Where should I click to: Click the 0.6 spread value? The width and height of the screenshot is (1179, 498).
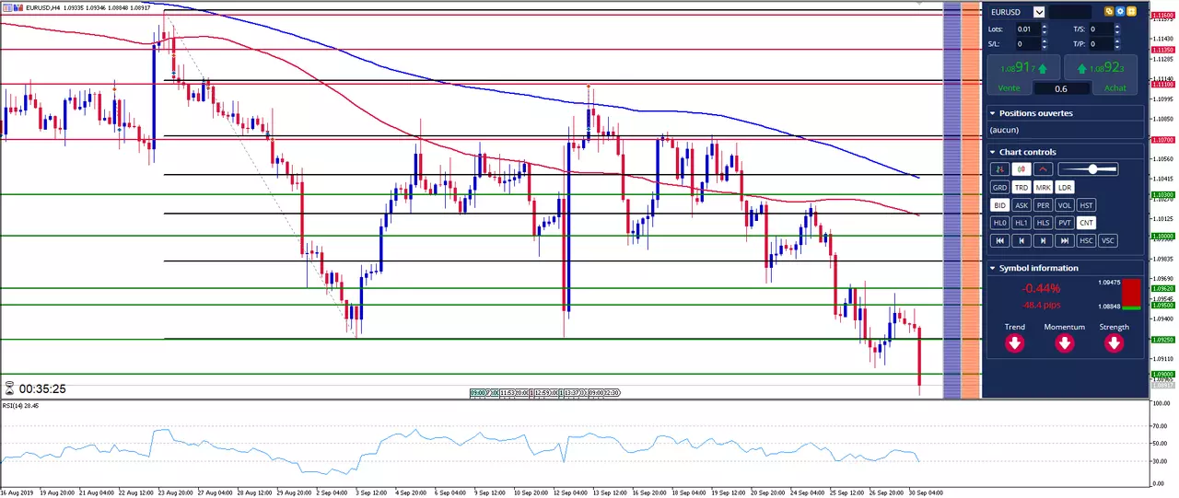[x=1061, y=88]
